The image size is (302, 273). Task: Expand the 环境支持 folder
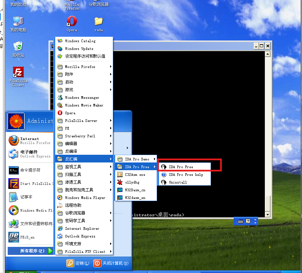pos(84,244)
